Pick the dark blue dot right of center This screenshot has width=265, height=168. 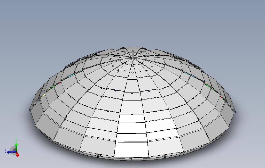(149, 91)
